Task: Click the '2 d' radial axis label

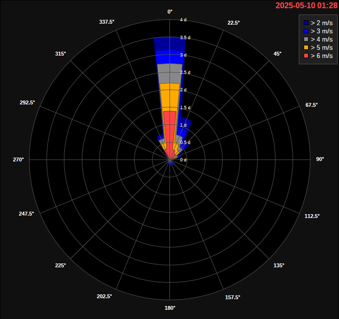Action: coord(183,90)
